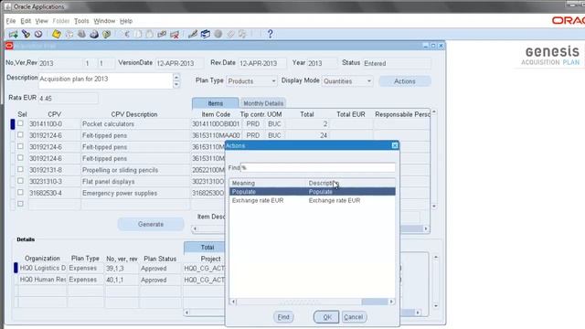Tick the checkbox for Propelling or sliding pencils
Image resolution: width=585 pixels, height=329 pixels.
point(20,169)
